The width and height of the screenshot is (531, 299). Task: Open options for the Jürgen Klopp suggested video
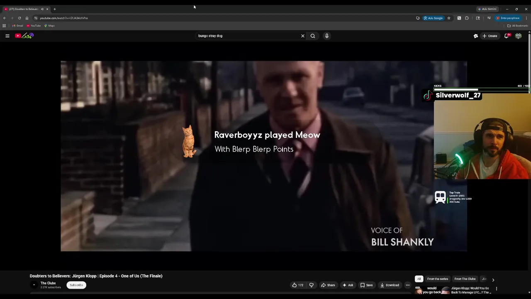tap(496, 289)
